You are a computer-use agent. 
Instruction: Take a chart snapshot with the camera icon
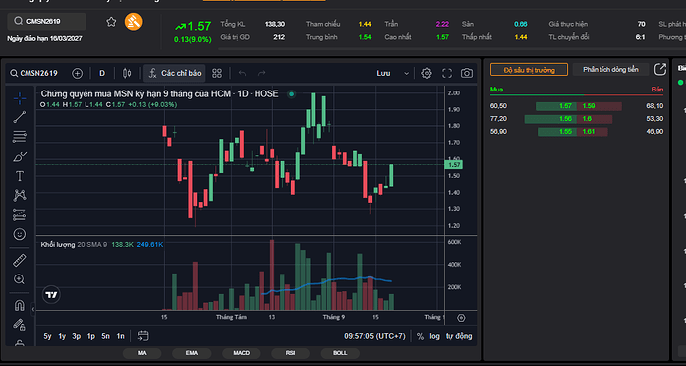click(467, 74)
